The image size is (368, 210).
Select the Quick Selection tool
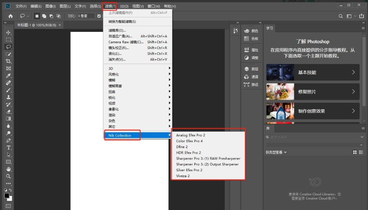[x=8, y=54]
